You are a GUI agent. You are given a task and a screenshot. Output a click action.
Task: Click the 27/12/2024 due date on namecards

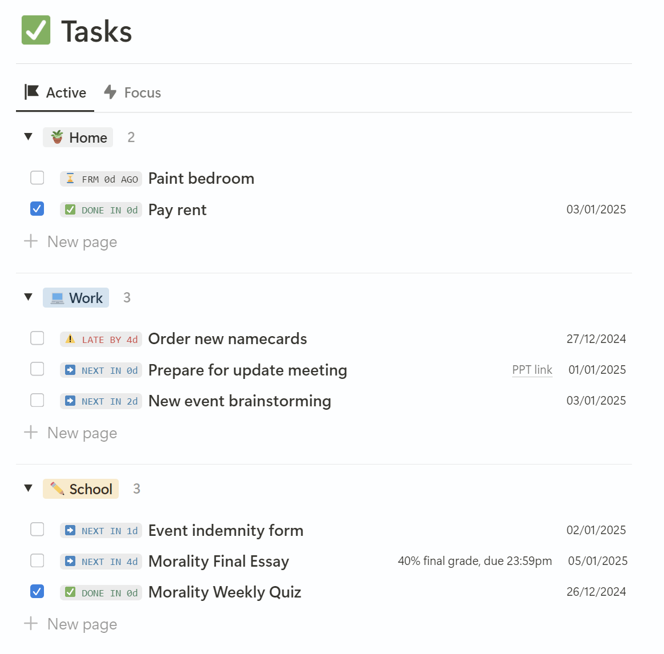[595, 339]
